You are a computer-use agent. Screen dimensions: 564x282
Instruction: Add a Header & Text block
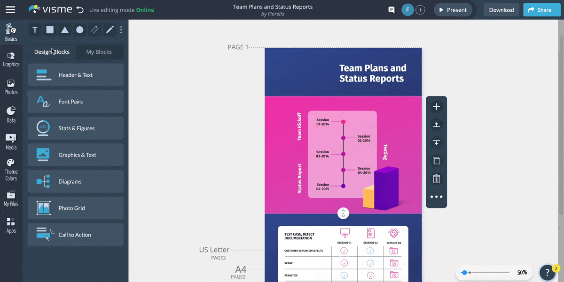point(75,75)
